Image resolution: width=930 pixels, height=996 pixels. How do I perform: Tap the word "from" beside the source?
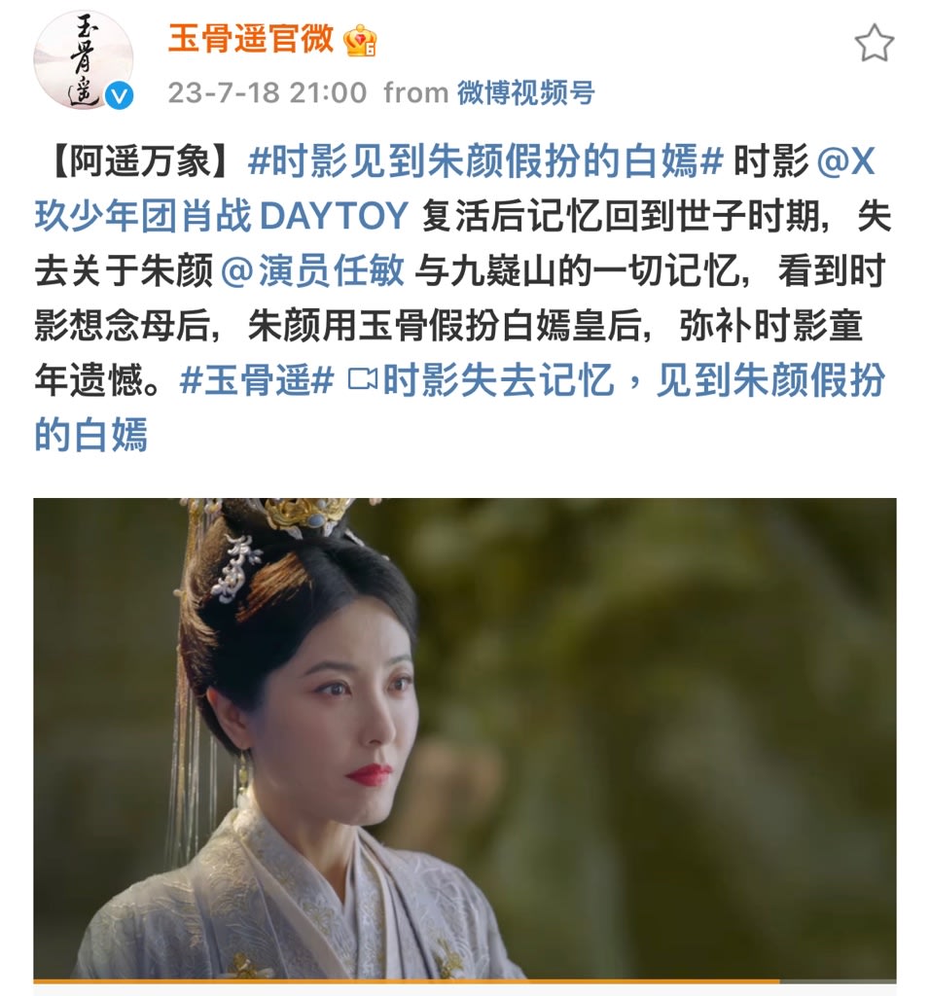point(416,92)
